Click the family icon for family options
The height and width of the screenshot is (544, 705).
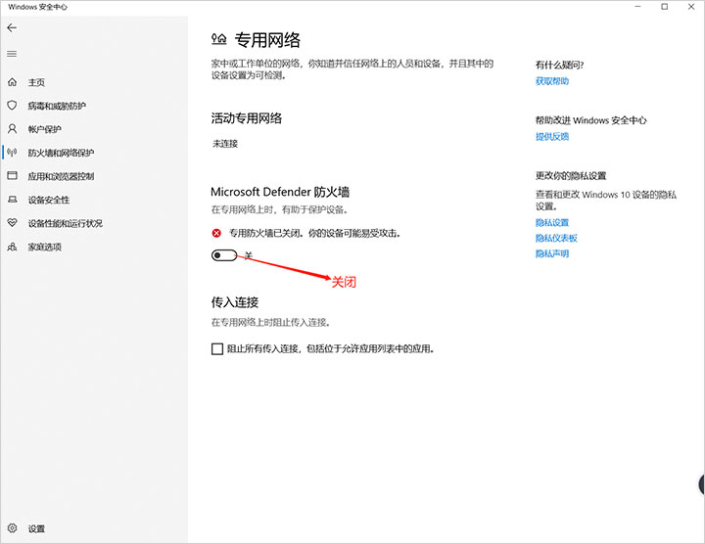[x=12, y=247]
